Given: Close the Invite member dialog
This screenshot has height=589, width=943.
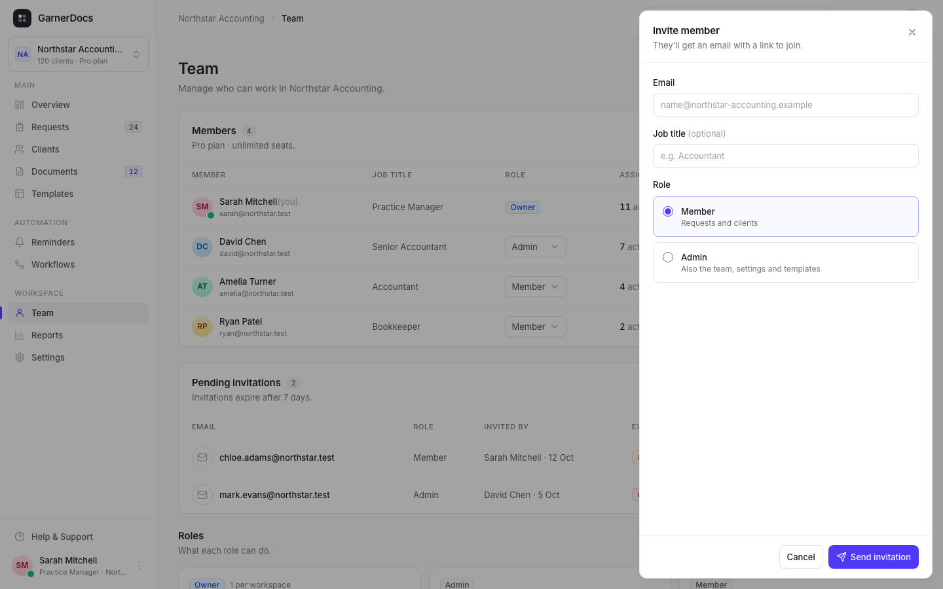Looking at the screenshot, I should pyautogui.click(x=912, y=32).
